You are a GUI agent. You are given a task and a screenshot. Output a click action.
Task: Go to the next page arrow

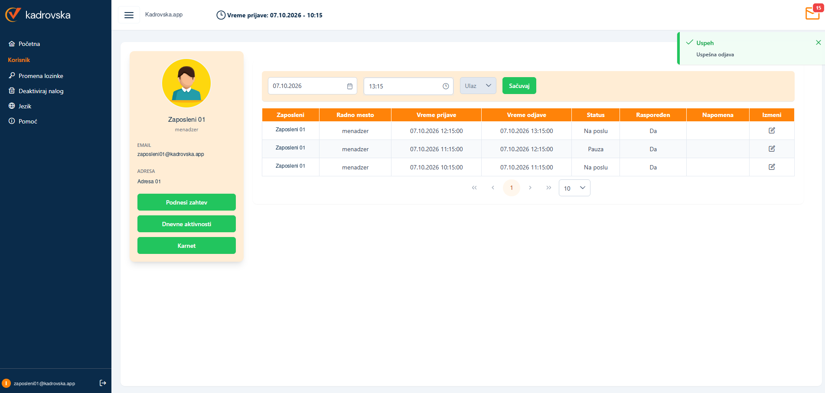coord(530,188)
